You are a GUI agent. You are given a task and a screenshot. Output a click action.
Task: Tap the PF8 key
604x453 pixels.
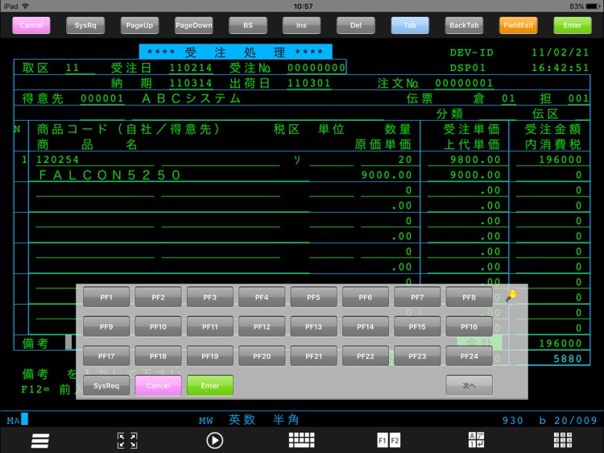[x=470, y=297]
